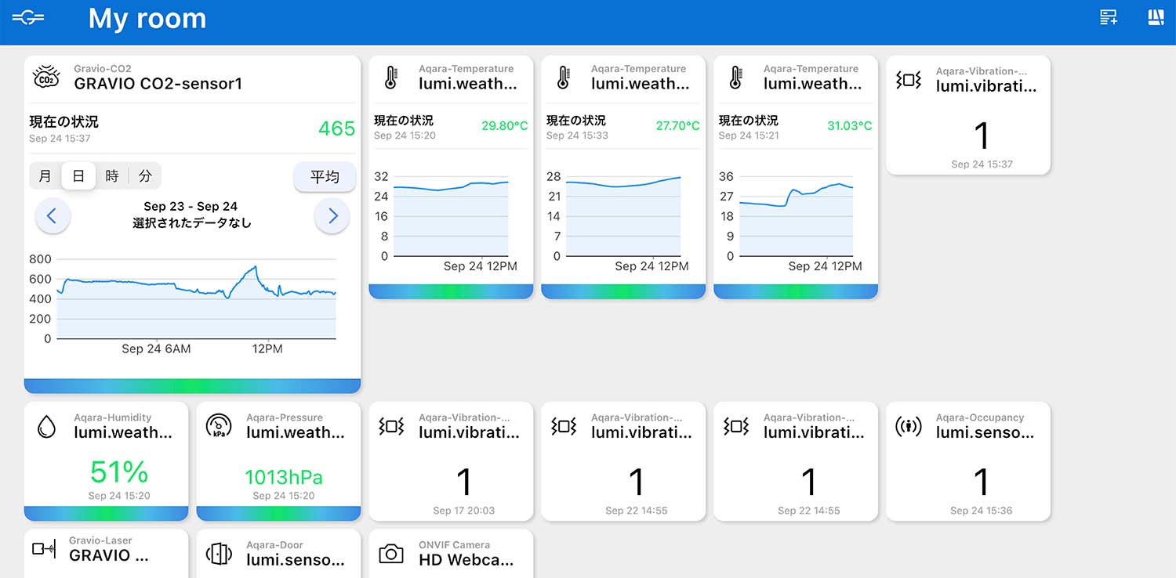Image resolution: width=1176 pixels, height=578 pixels.
Task: Click the Gravio-Laser sensor icon
Action: tap(44, 549)
